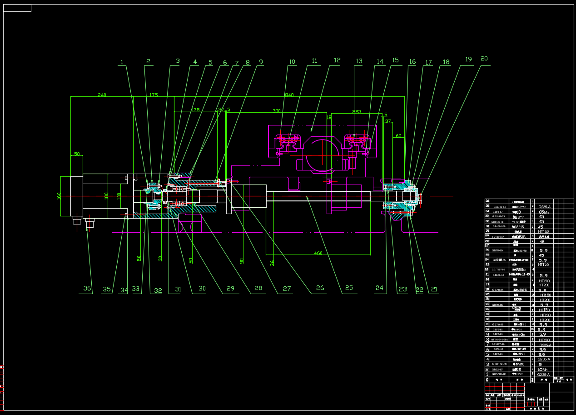Select the 460 dimension below the screw
This screenshot has height=415, width=576.
pyautogui.click(x=318, y=253)
